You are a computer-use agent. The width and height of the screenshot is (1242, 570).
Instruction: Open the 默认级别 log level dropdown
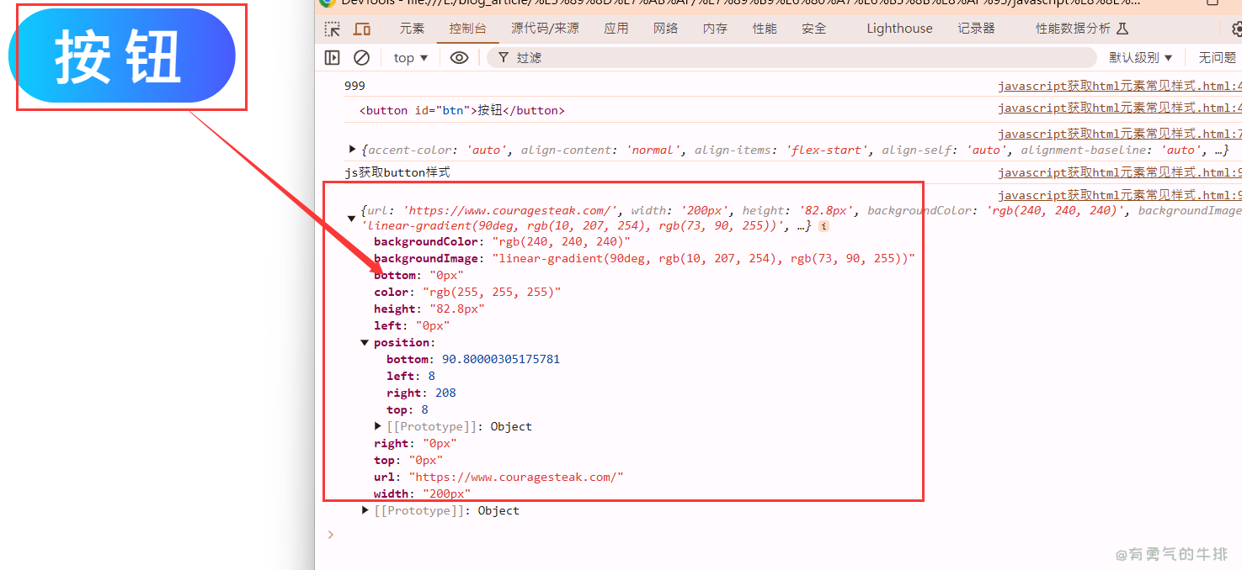click(1140, 57)
